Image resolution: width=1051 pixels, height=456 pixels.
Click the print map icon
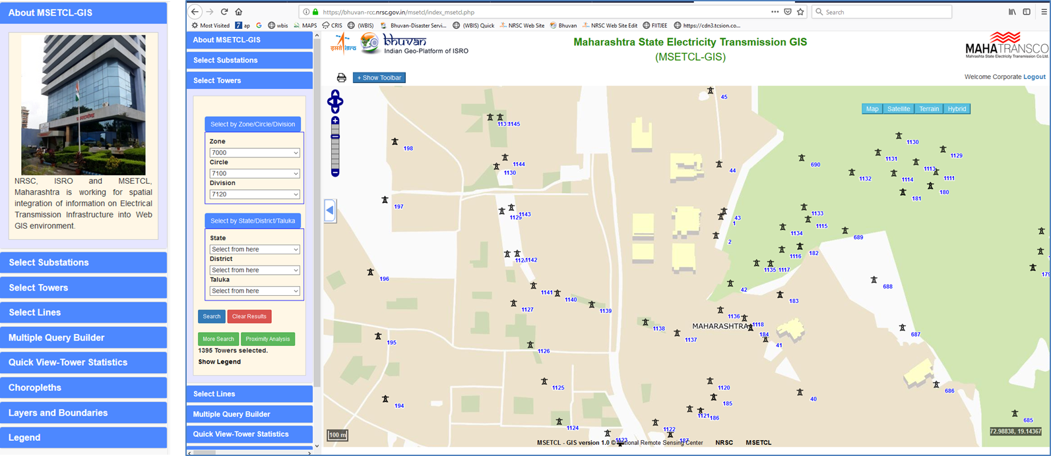coord(341,78)
